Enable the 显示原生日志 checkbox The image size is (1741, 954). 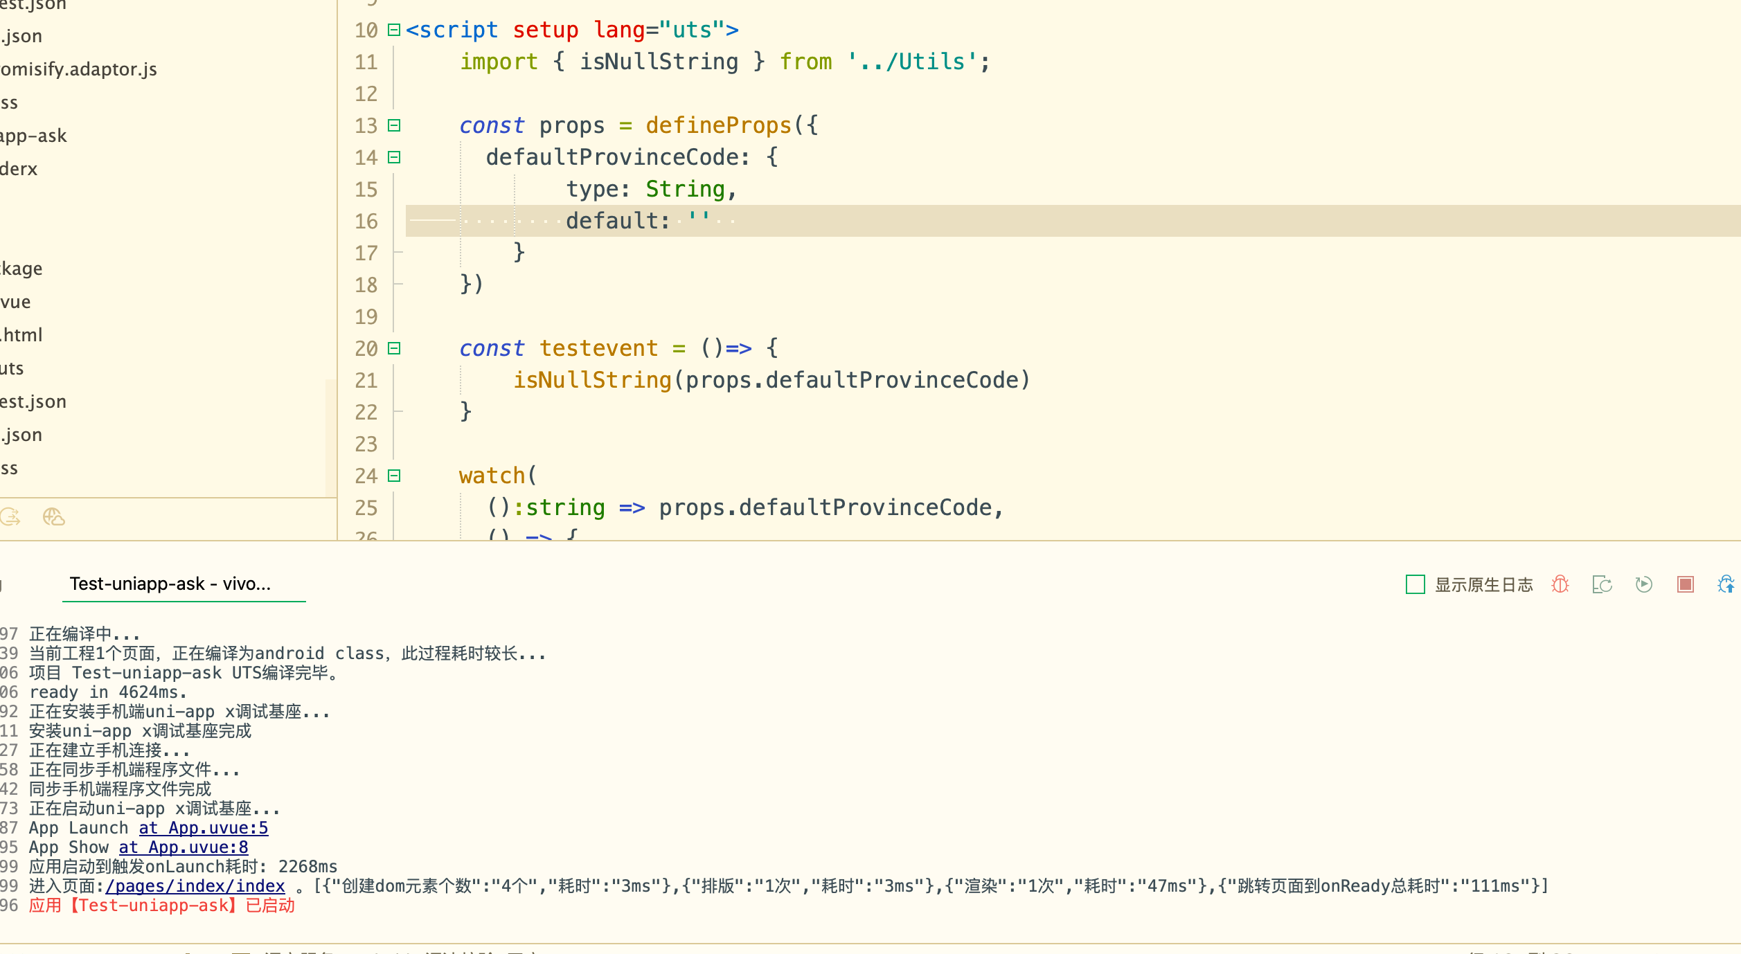[x=1415, y=584]
